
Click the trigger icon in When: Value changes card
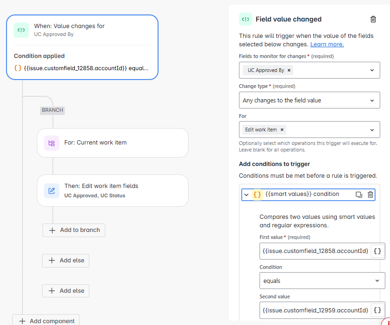tap(21, 30)
